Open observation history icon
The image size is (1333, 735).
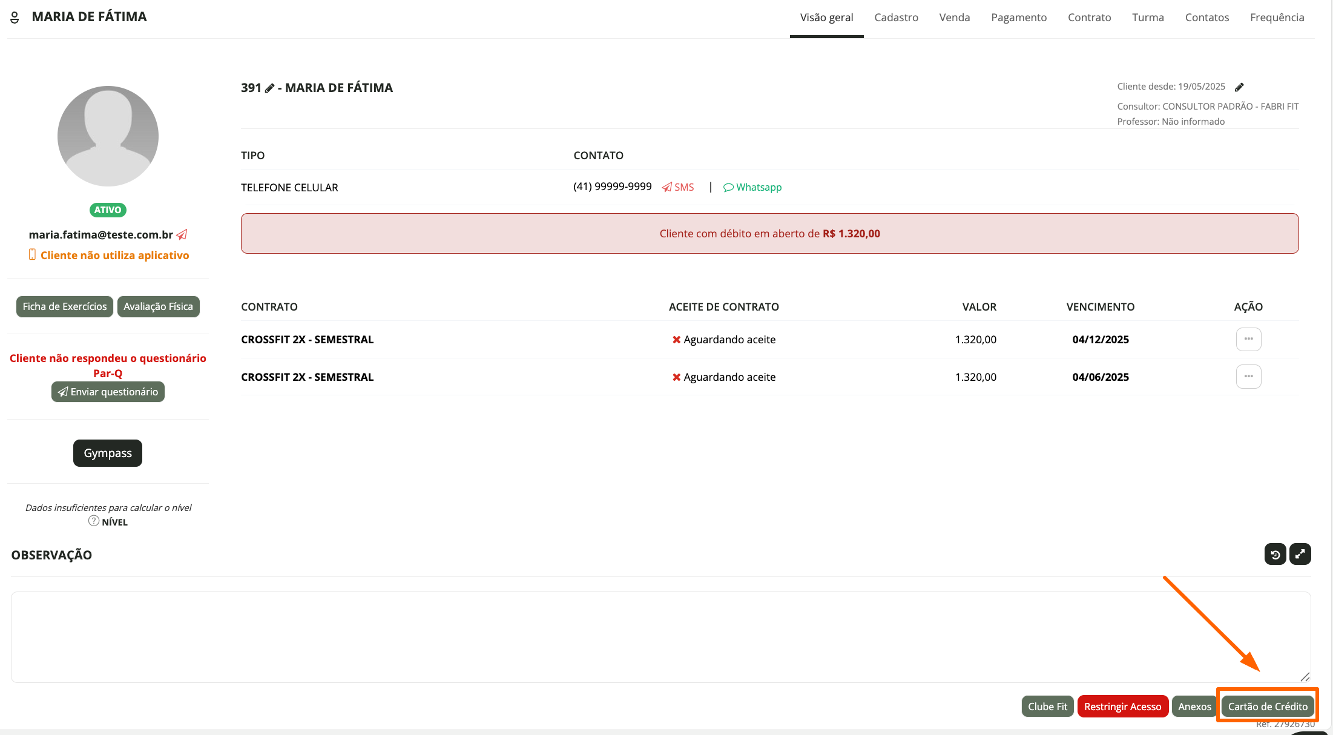[x=1275, y=554]
